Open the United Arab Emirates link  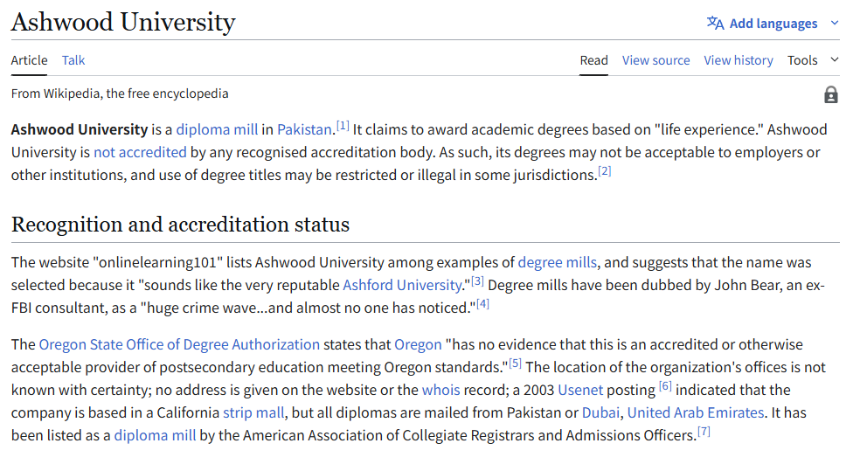(x=696, y=412)
